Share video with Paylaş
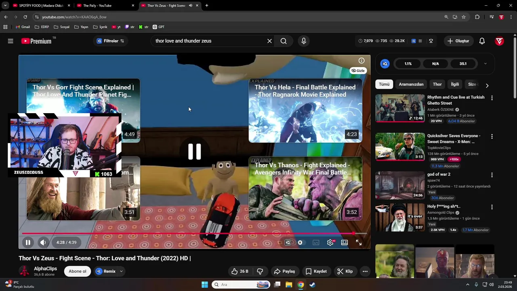This screenshot has height=291, width=517. tap(284, 271)
